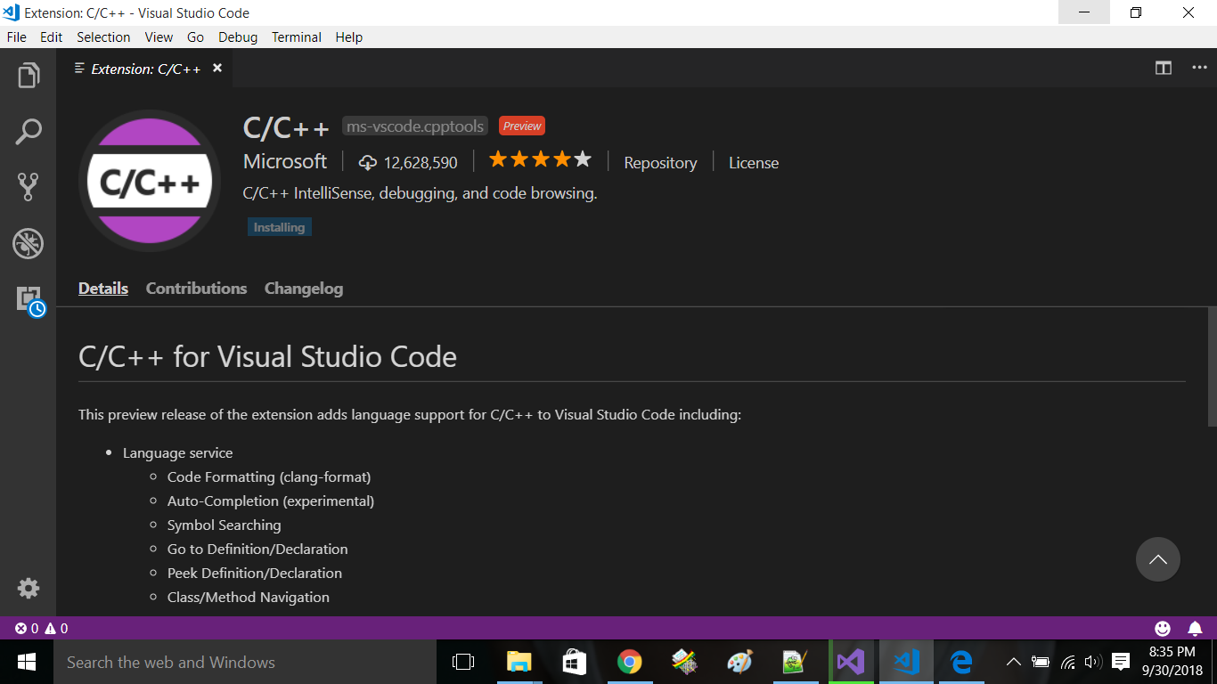
Task: Open the Store from the taskbar
Action: coord(574,662)
